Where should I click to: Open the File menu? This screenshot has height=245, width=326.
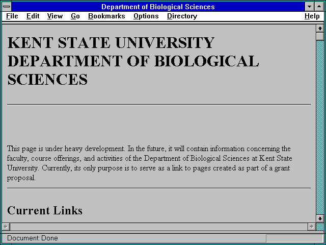tap(12, 16)
